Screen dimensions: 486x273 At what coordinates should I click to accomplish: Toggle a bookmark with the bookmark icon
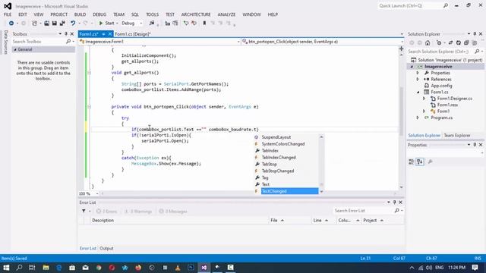click(204, 24)
